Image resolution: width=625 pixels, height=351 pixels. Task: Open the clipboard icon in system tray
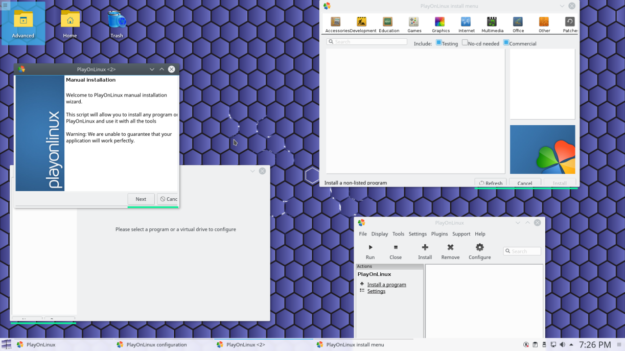tap(535, 345)
